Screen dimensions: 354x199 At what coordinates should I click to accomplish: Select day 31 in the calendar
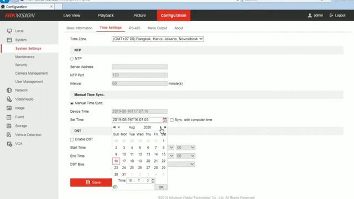(124, 175)
